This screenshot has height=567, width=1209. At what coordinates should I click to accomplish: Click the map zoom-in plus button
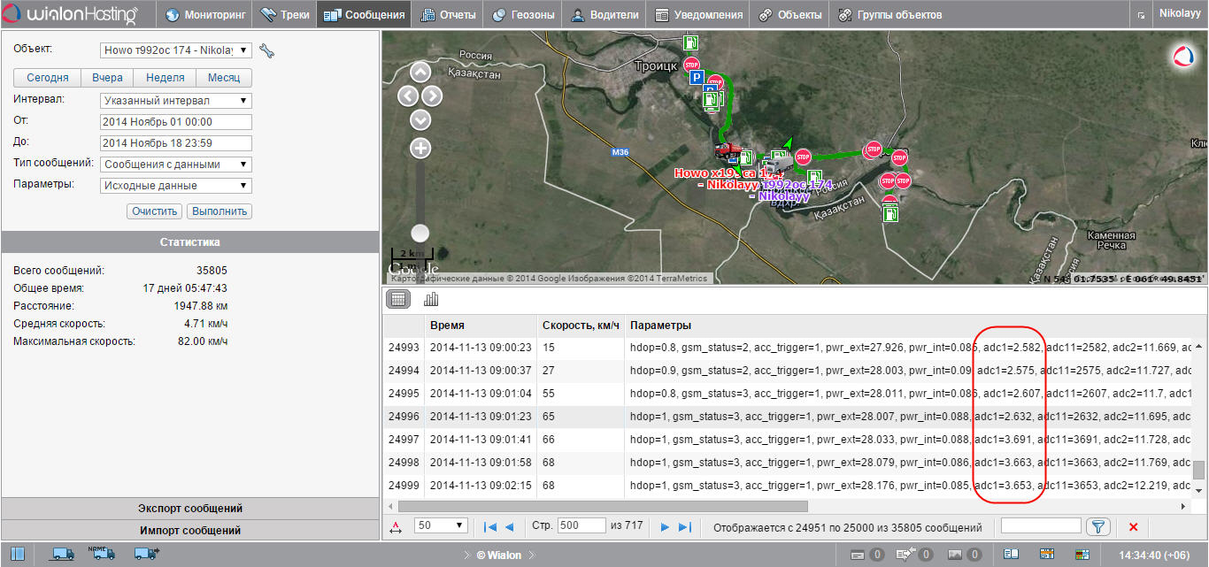(420, 149)
